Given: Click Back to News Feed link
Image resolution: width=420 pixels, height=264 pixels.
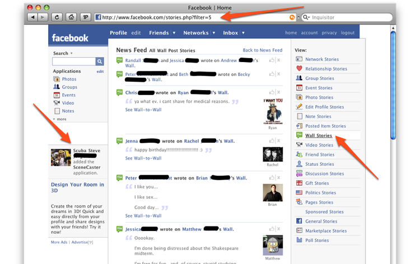Looking at the screenshot, I should coord(263,50).
